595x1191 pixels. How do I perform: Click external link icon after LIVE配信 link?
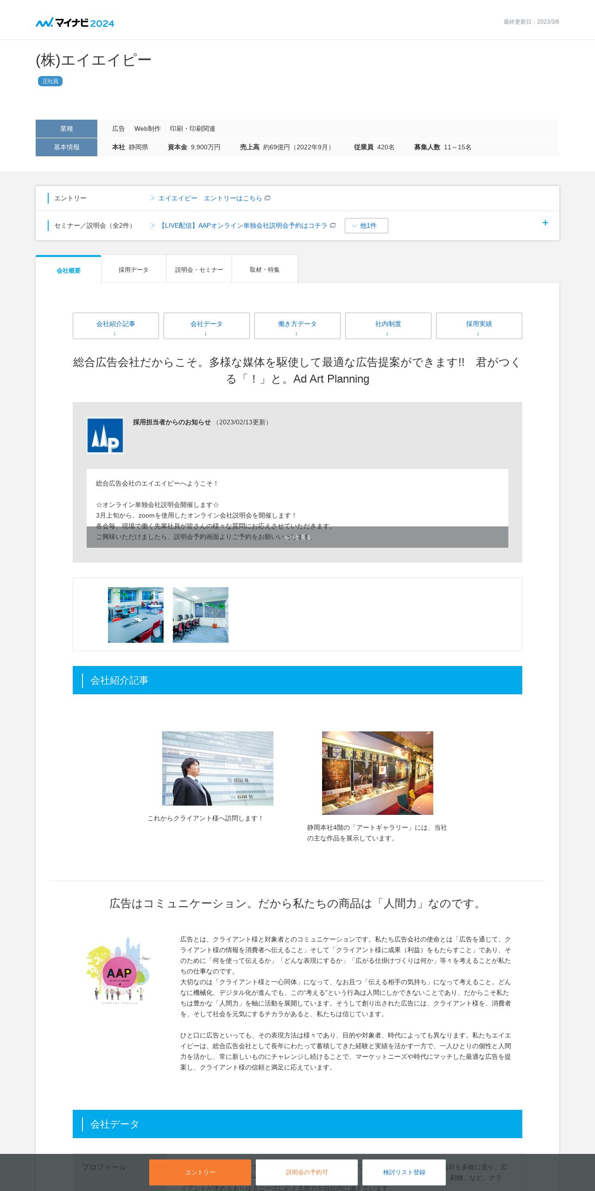point(333,225)
